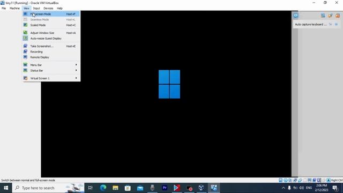Open Mail app from taskbar
This screenshot has height=193, width=343.
(140, 188)
